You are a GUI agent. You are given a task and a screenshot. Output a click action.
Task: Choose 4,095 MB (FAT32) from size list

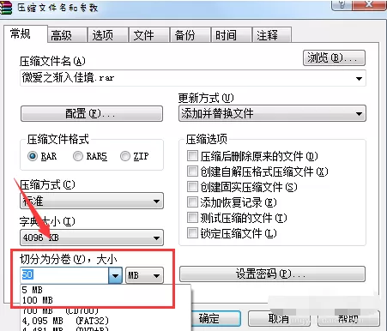[106, 321]
